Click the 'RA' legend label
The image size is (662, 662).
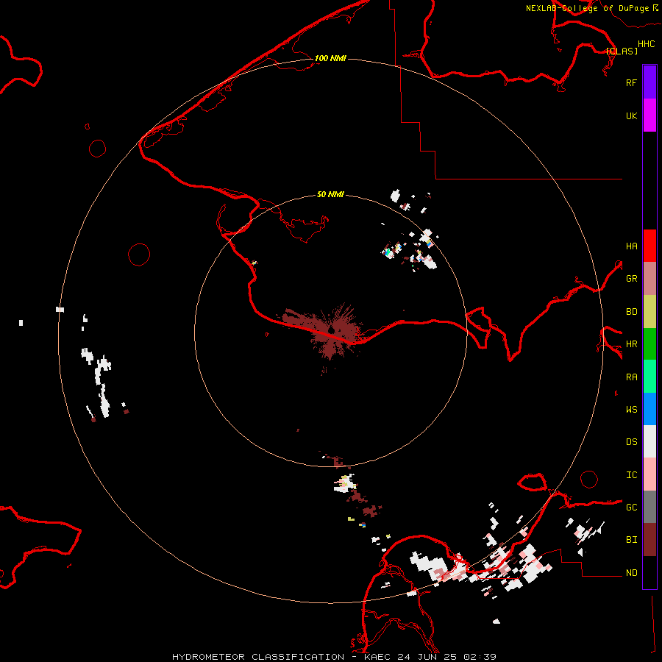(631, 377)
